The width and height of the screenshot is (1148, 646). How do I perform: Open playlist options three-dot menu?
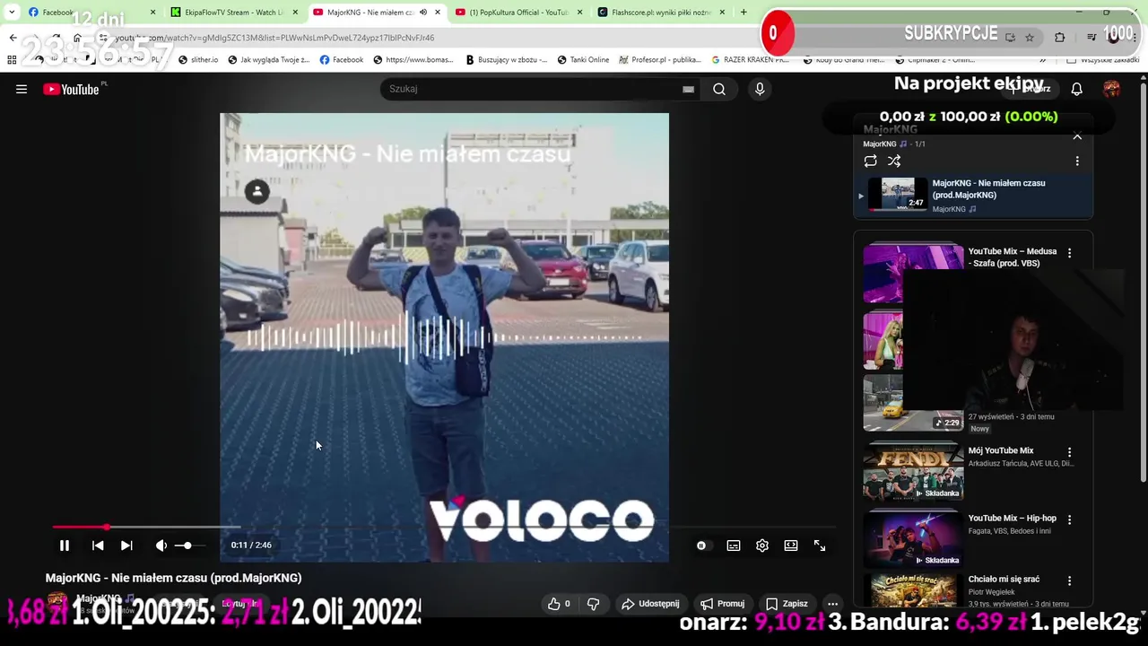pos(1077,161)
